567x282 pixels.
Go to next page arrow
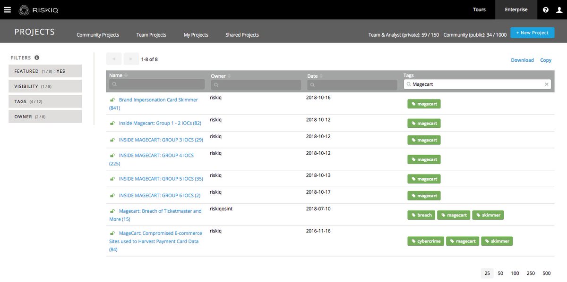tap(131, 59)
